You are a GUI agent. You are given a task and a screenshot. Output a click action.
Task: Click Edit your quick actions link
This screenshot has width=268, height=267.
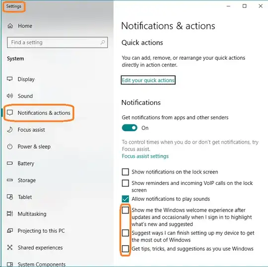click(x=148, y=80)
